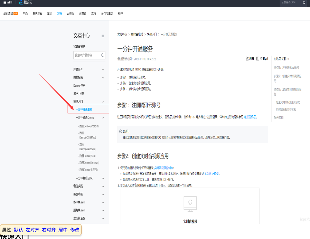This screenshot has height=239, width=310.
Task: Open the hamburger menu icon
Action: tap(5, 2)
